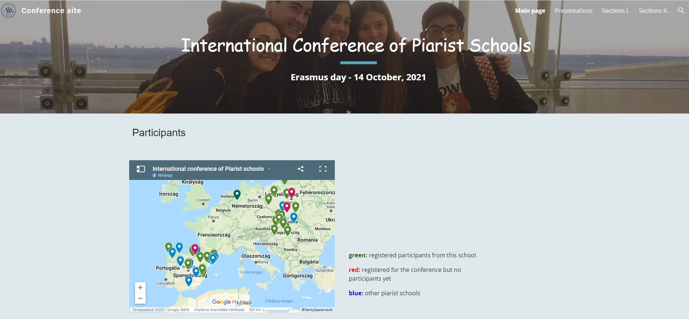Viewport: 689px width, 319px height.
Task: Select the dark teal pin over Holland
Action: (x=237, y=195)
